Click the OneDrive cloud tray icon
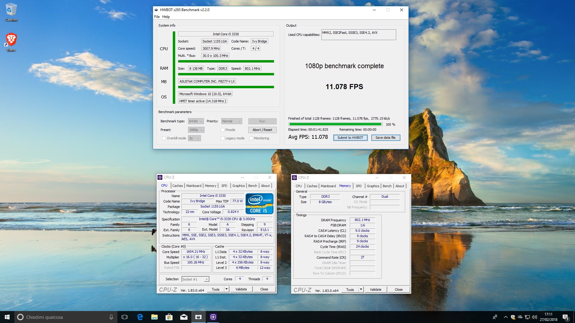This screenshot has height=323, width=575. tap(520, 317)
